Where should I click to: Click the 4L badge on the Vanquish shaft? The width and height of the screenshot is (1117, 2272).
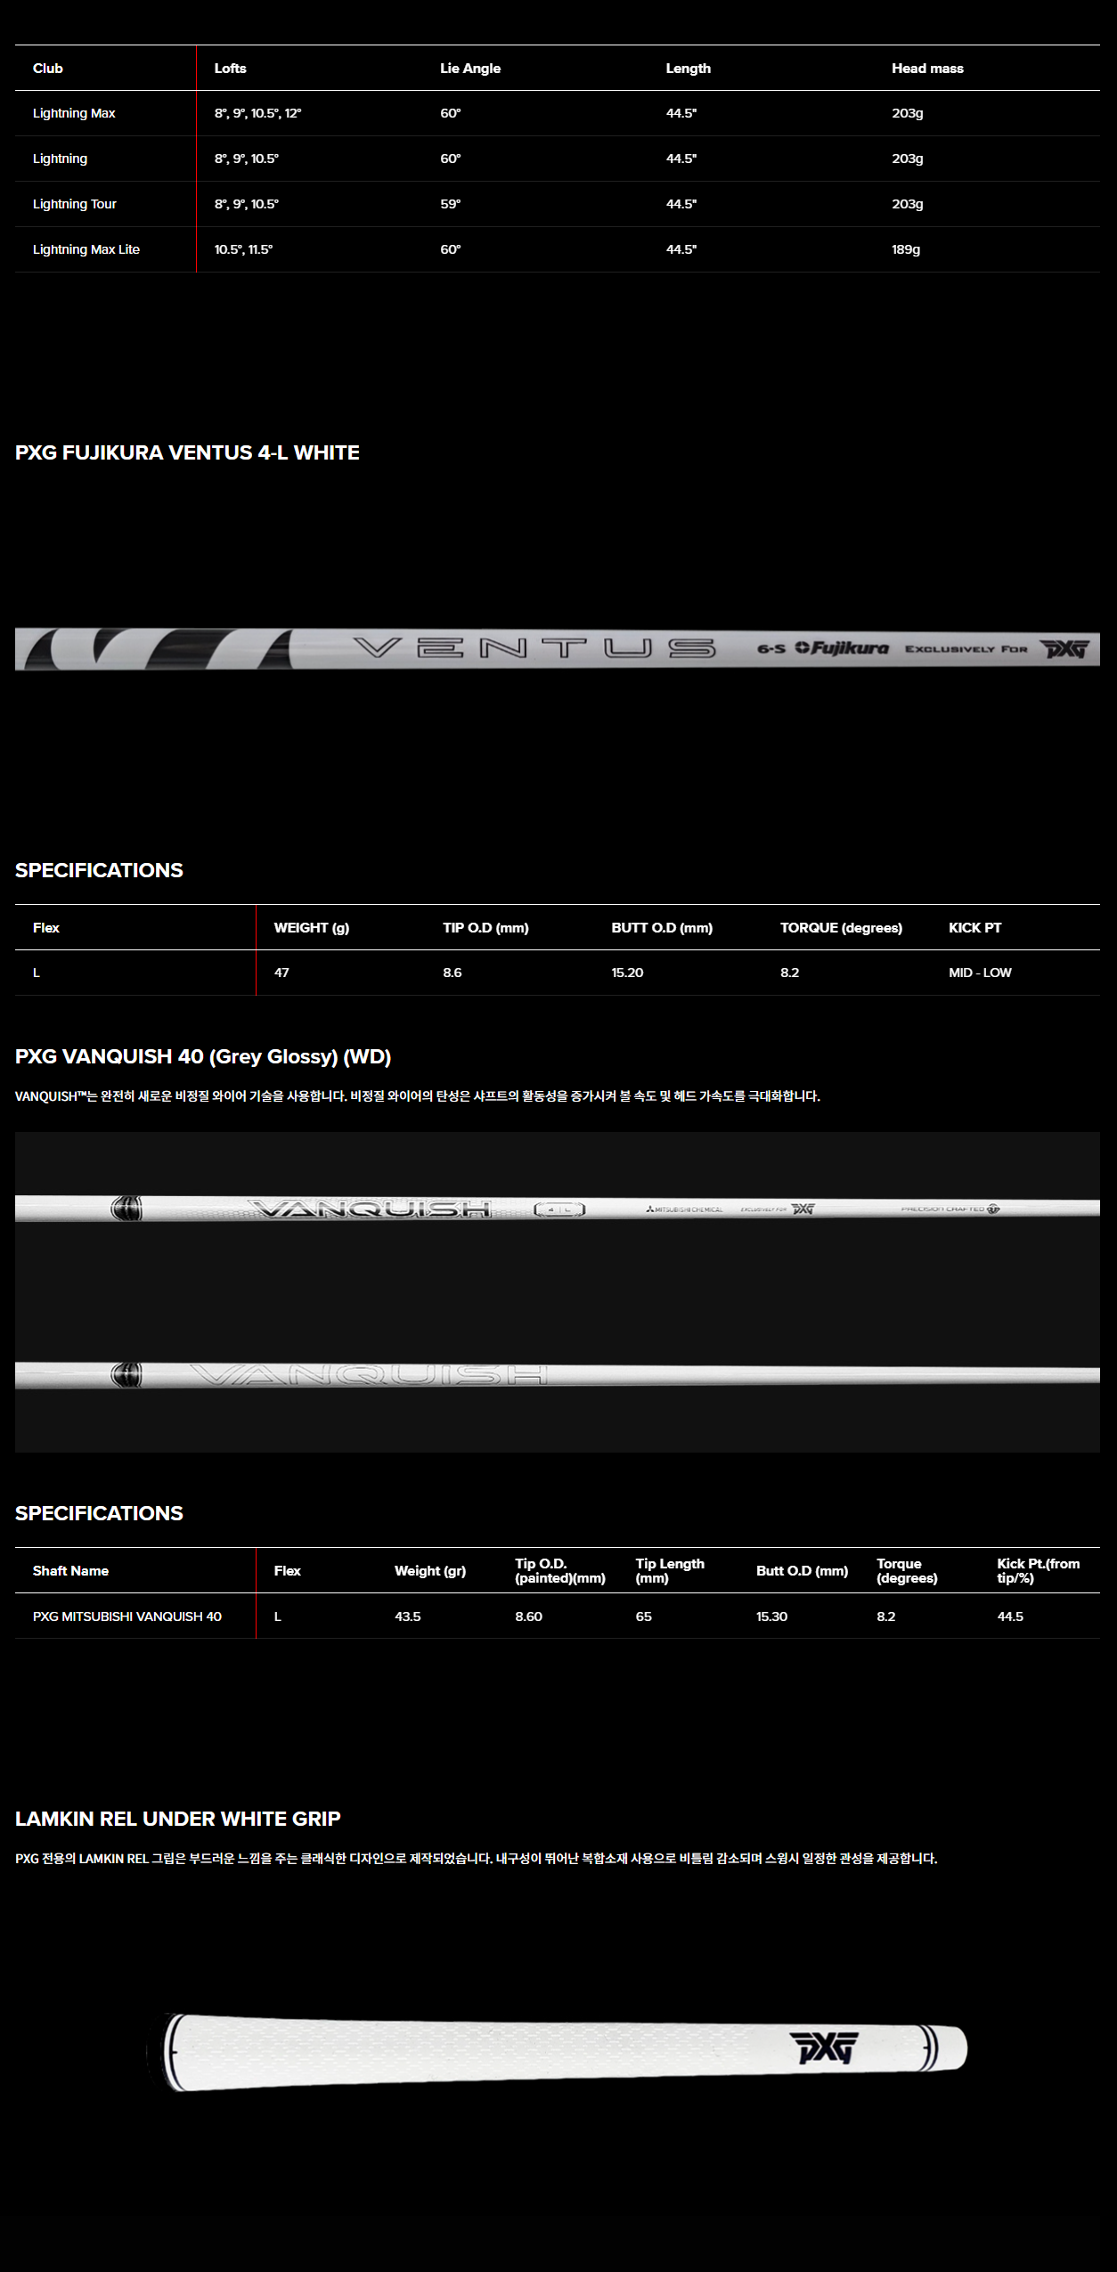559,1209
